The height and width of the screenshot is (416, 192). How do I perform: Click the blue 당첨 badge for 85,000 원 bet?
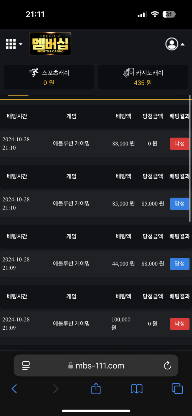[180, 203]
